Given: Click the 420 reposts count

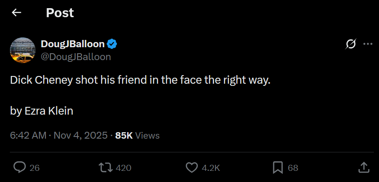Looking at the screenshot, I should coord(123,168).
